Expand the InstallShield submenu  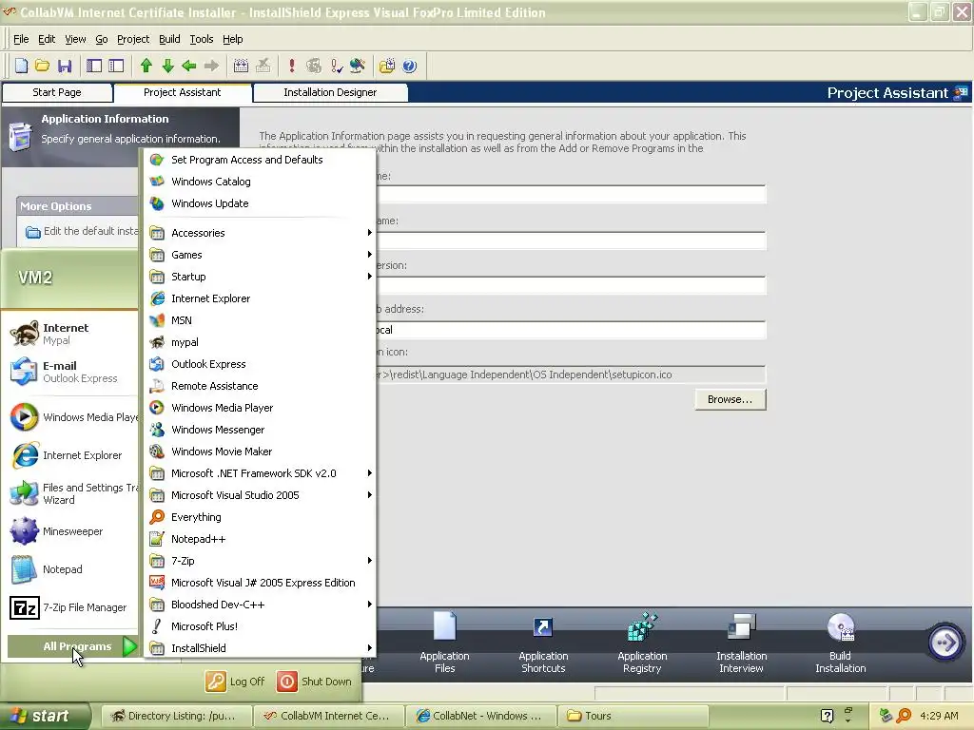pyautogui.click(x=260, y=647)
